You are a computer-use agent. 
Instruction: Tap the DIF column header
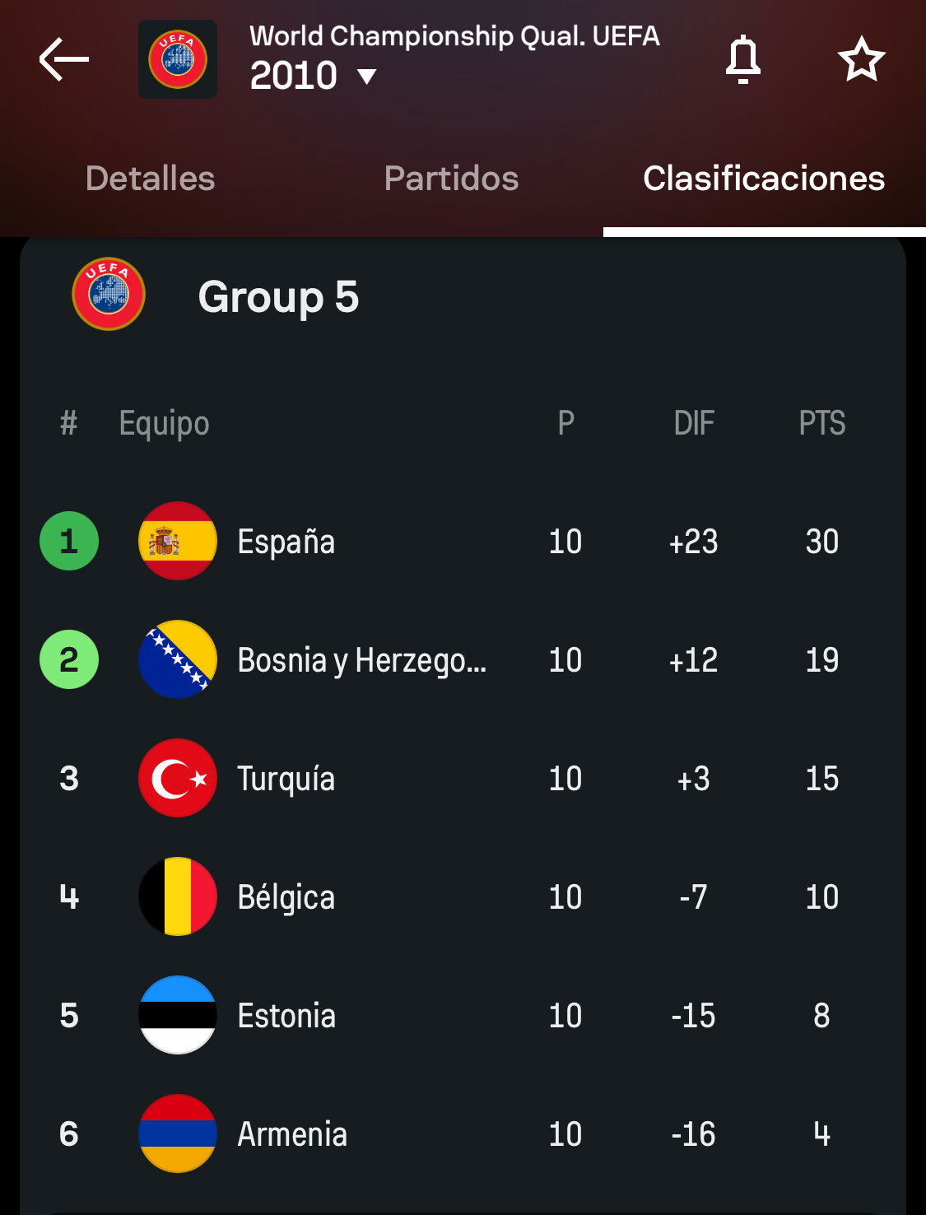(x=694, y=423)
